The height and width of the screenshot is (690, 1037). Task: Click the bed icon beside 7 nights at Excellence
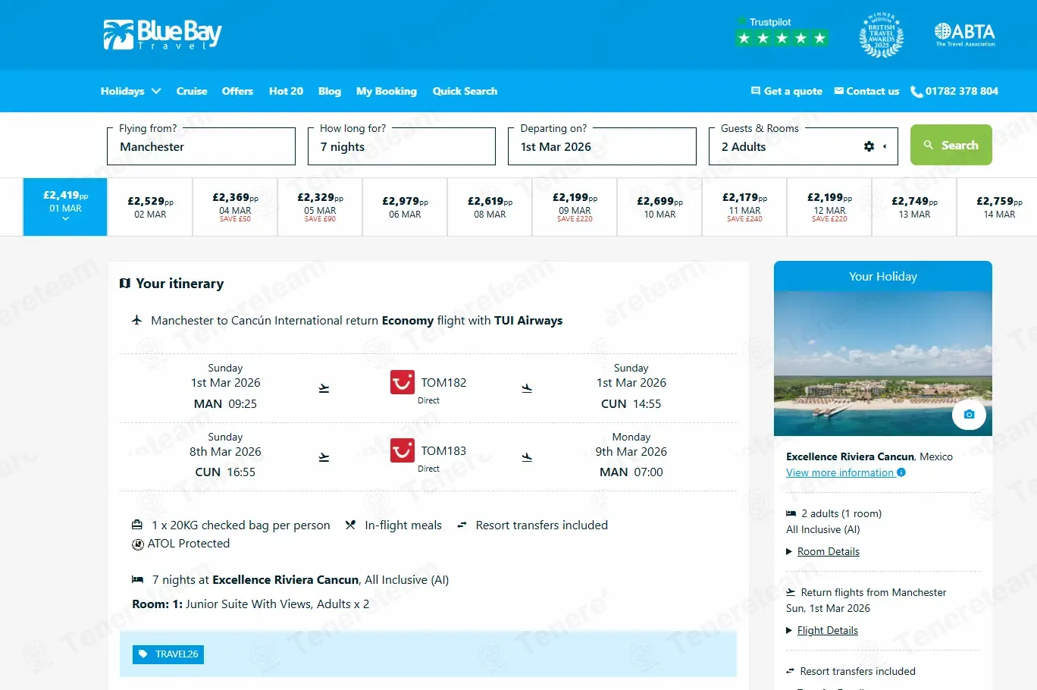pyautogui.click(x=137, y=579)
